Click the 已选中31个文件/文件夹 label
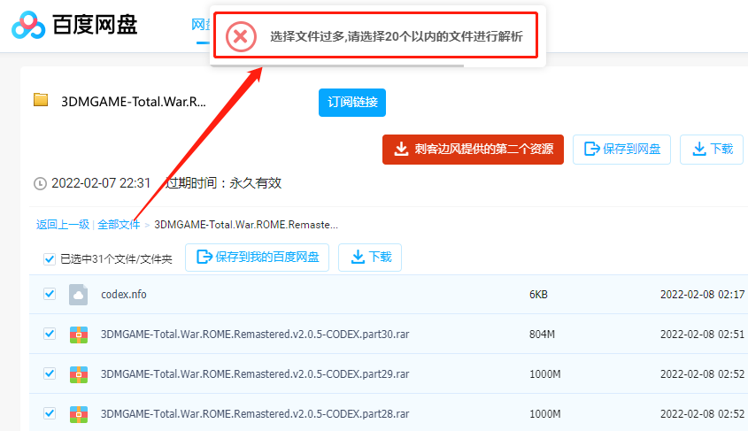This screenshot has height=431, width=748. [x=116, y=259]
